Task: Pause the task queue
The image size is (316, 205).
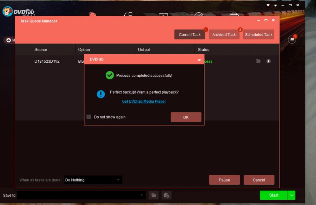Action: coord(224,180)
